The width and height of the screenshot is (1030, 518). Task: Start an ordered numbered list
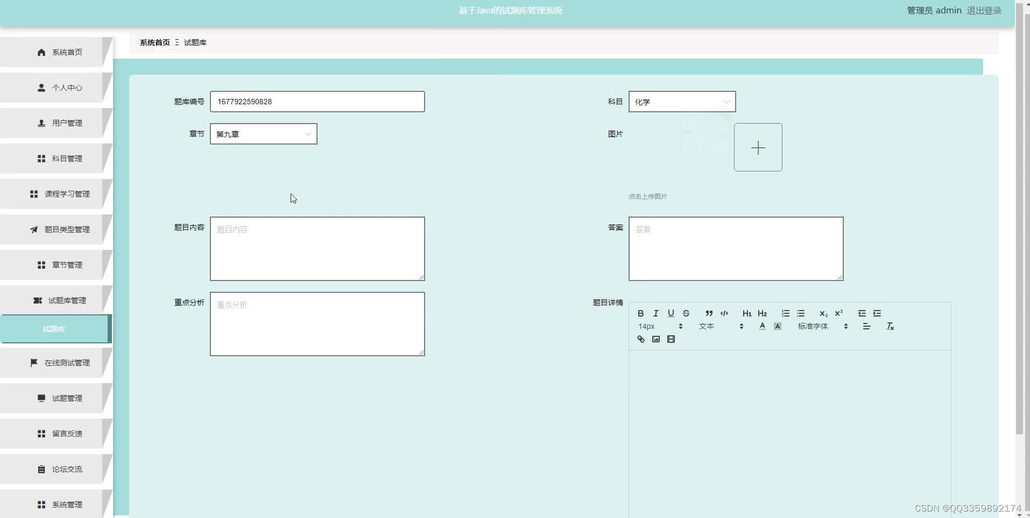click(785, 313)
